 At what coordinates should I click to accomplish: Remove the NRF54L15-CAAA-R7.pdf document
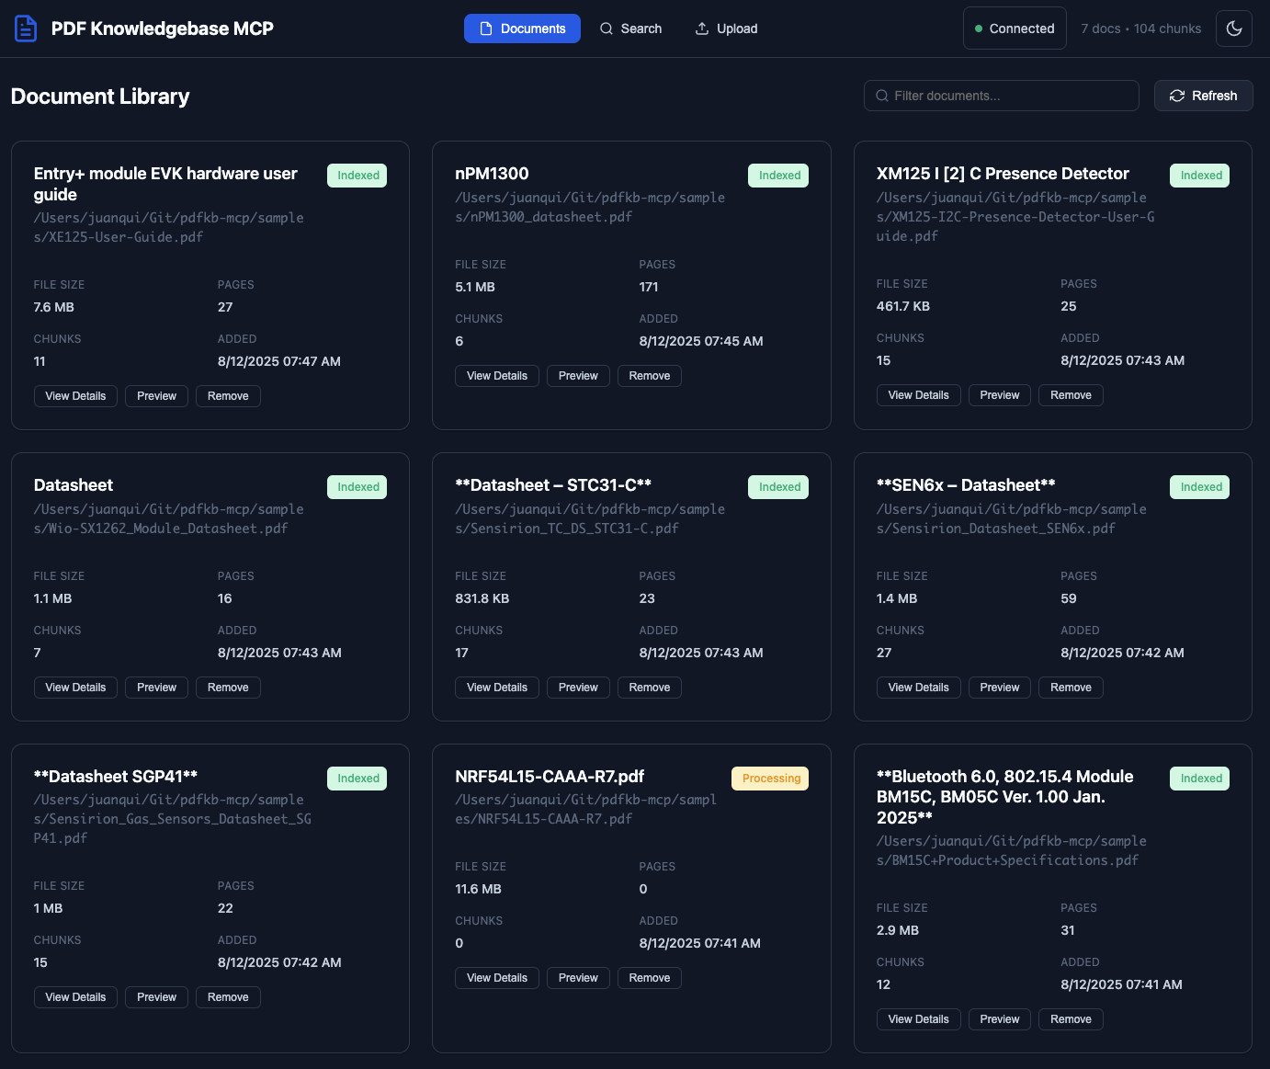(x=649, y=978)
